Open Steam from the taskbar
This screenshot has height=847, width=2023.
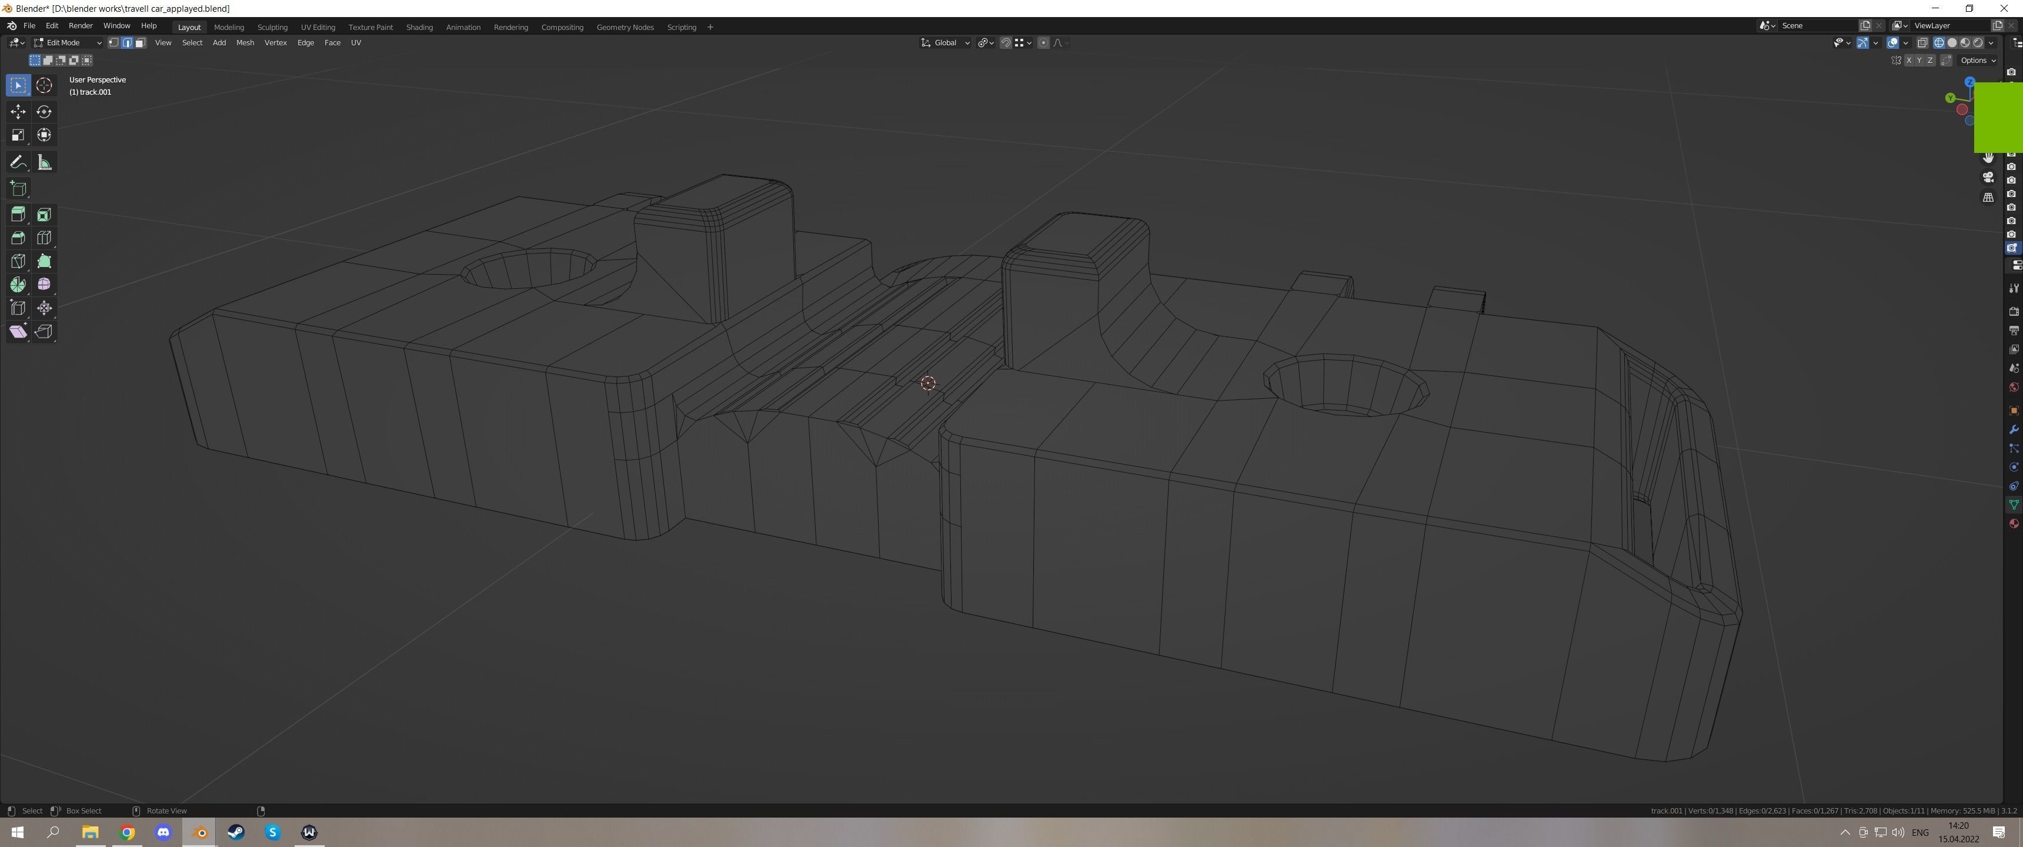point(236,832)
